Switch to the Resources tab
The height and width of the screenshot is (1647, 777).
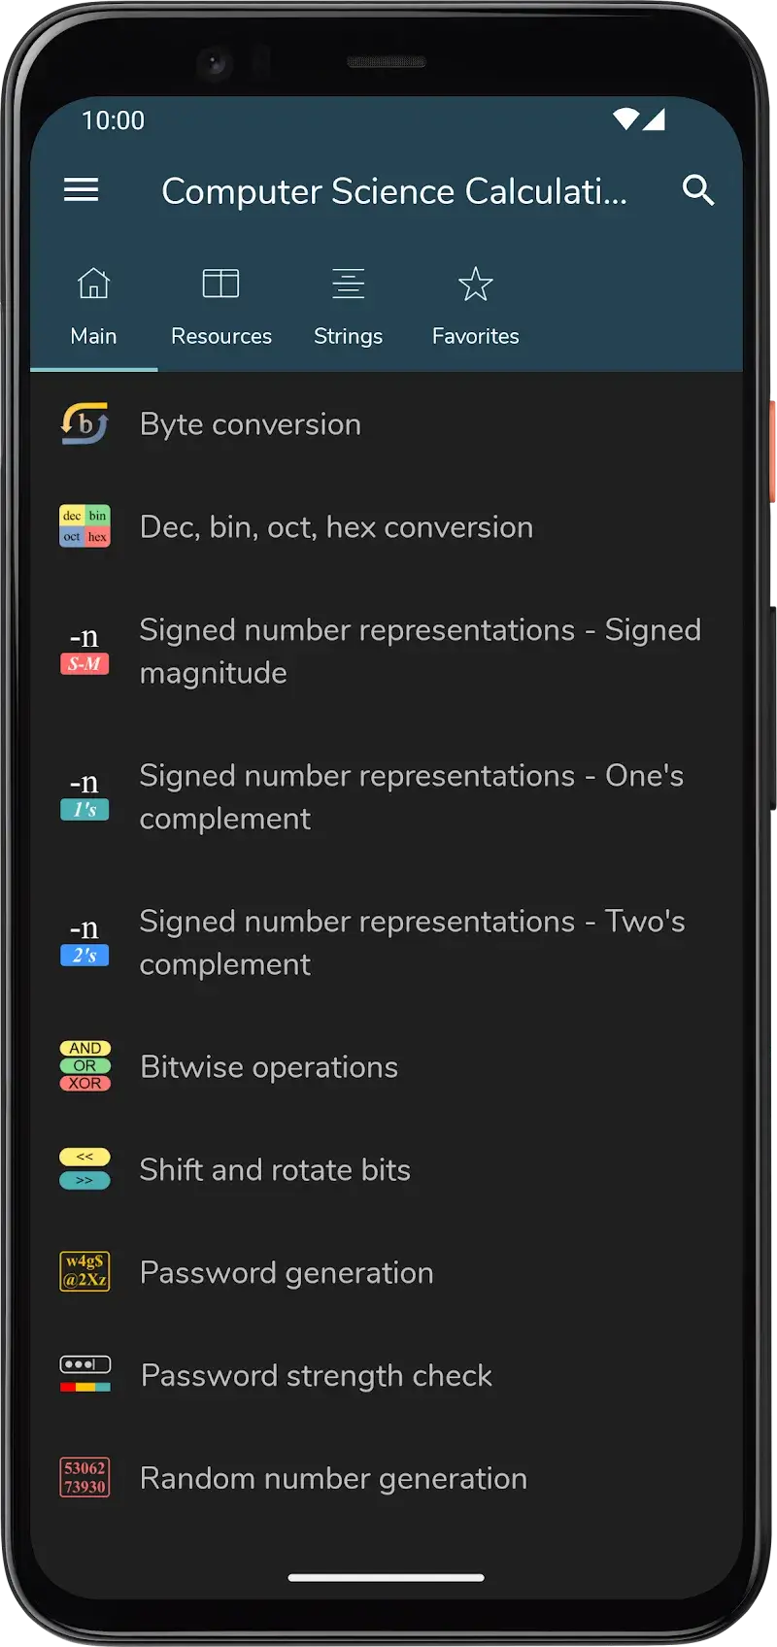pyautogui.click(x=220, y=305)
